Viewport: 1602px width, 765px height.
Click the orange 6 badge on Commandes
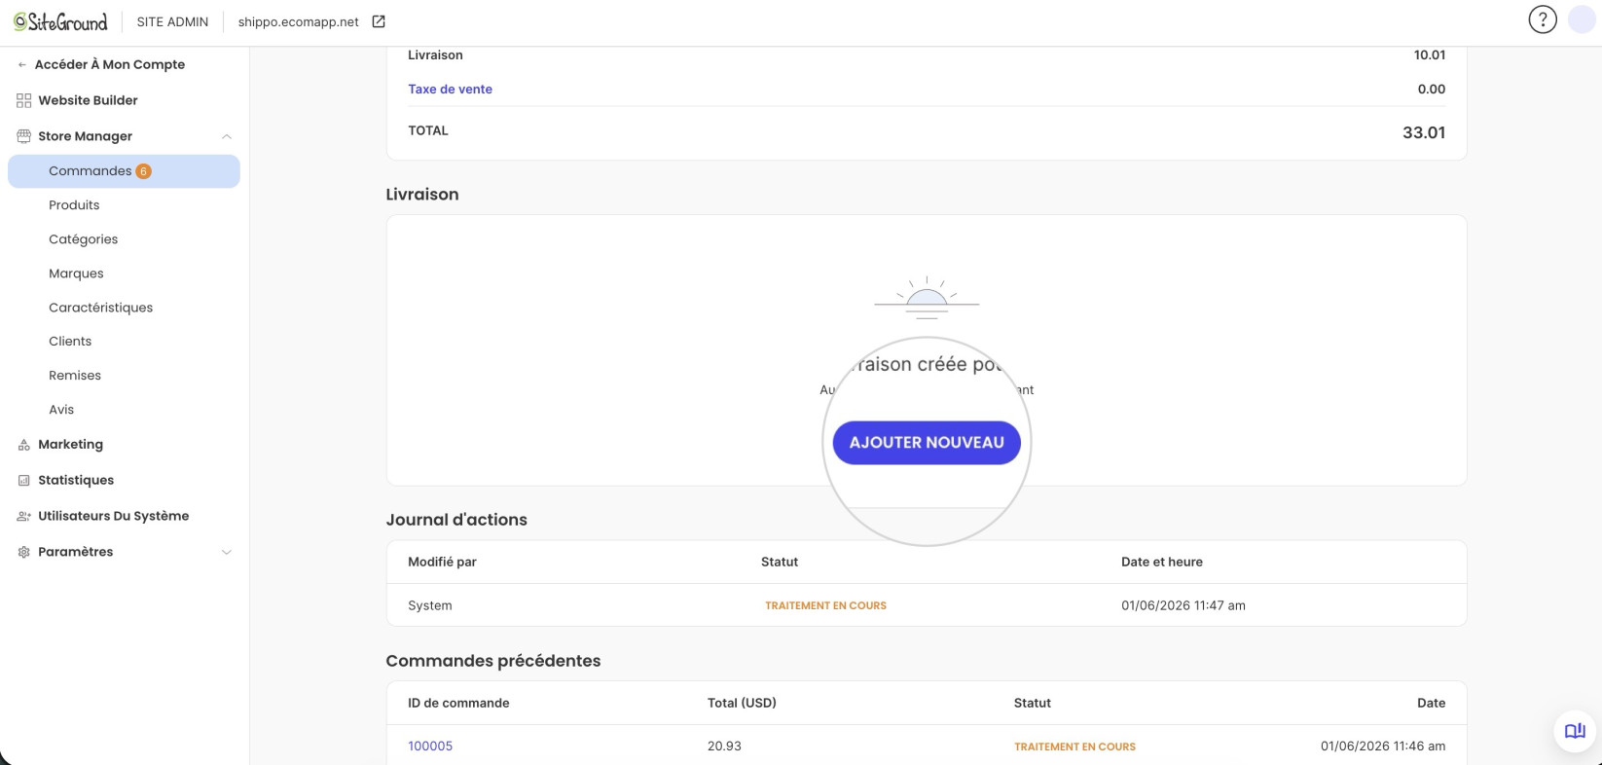(x=143, y=171)
